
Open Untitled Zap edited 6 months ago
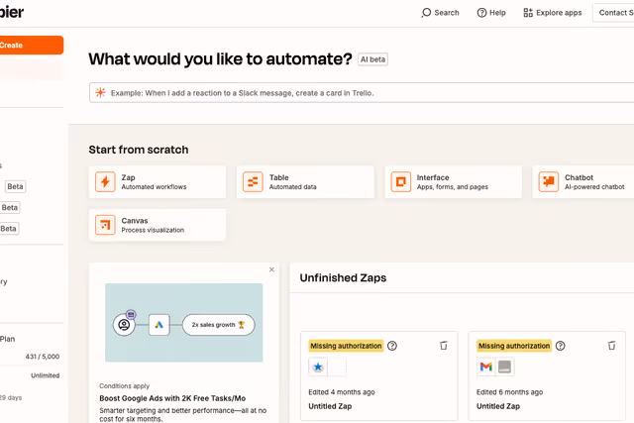click(x=498, y=406)
